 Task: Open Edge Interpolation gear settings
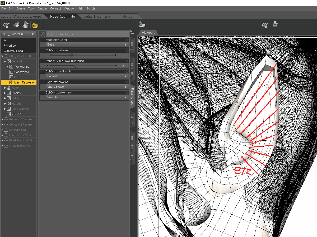pos(127,82)
